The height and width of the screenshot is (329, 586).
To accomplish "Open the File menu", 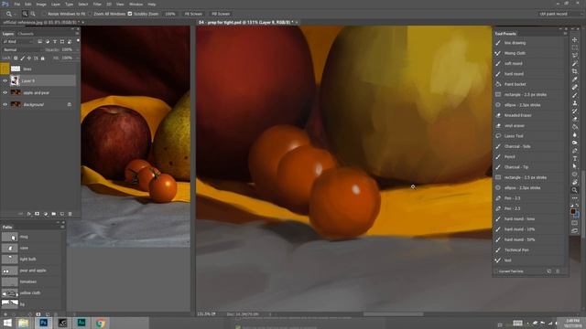I will 17,4.
